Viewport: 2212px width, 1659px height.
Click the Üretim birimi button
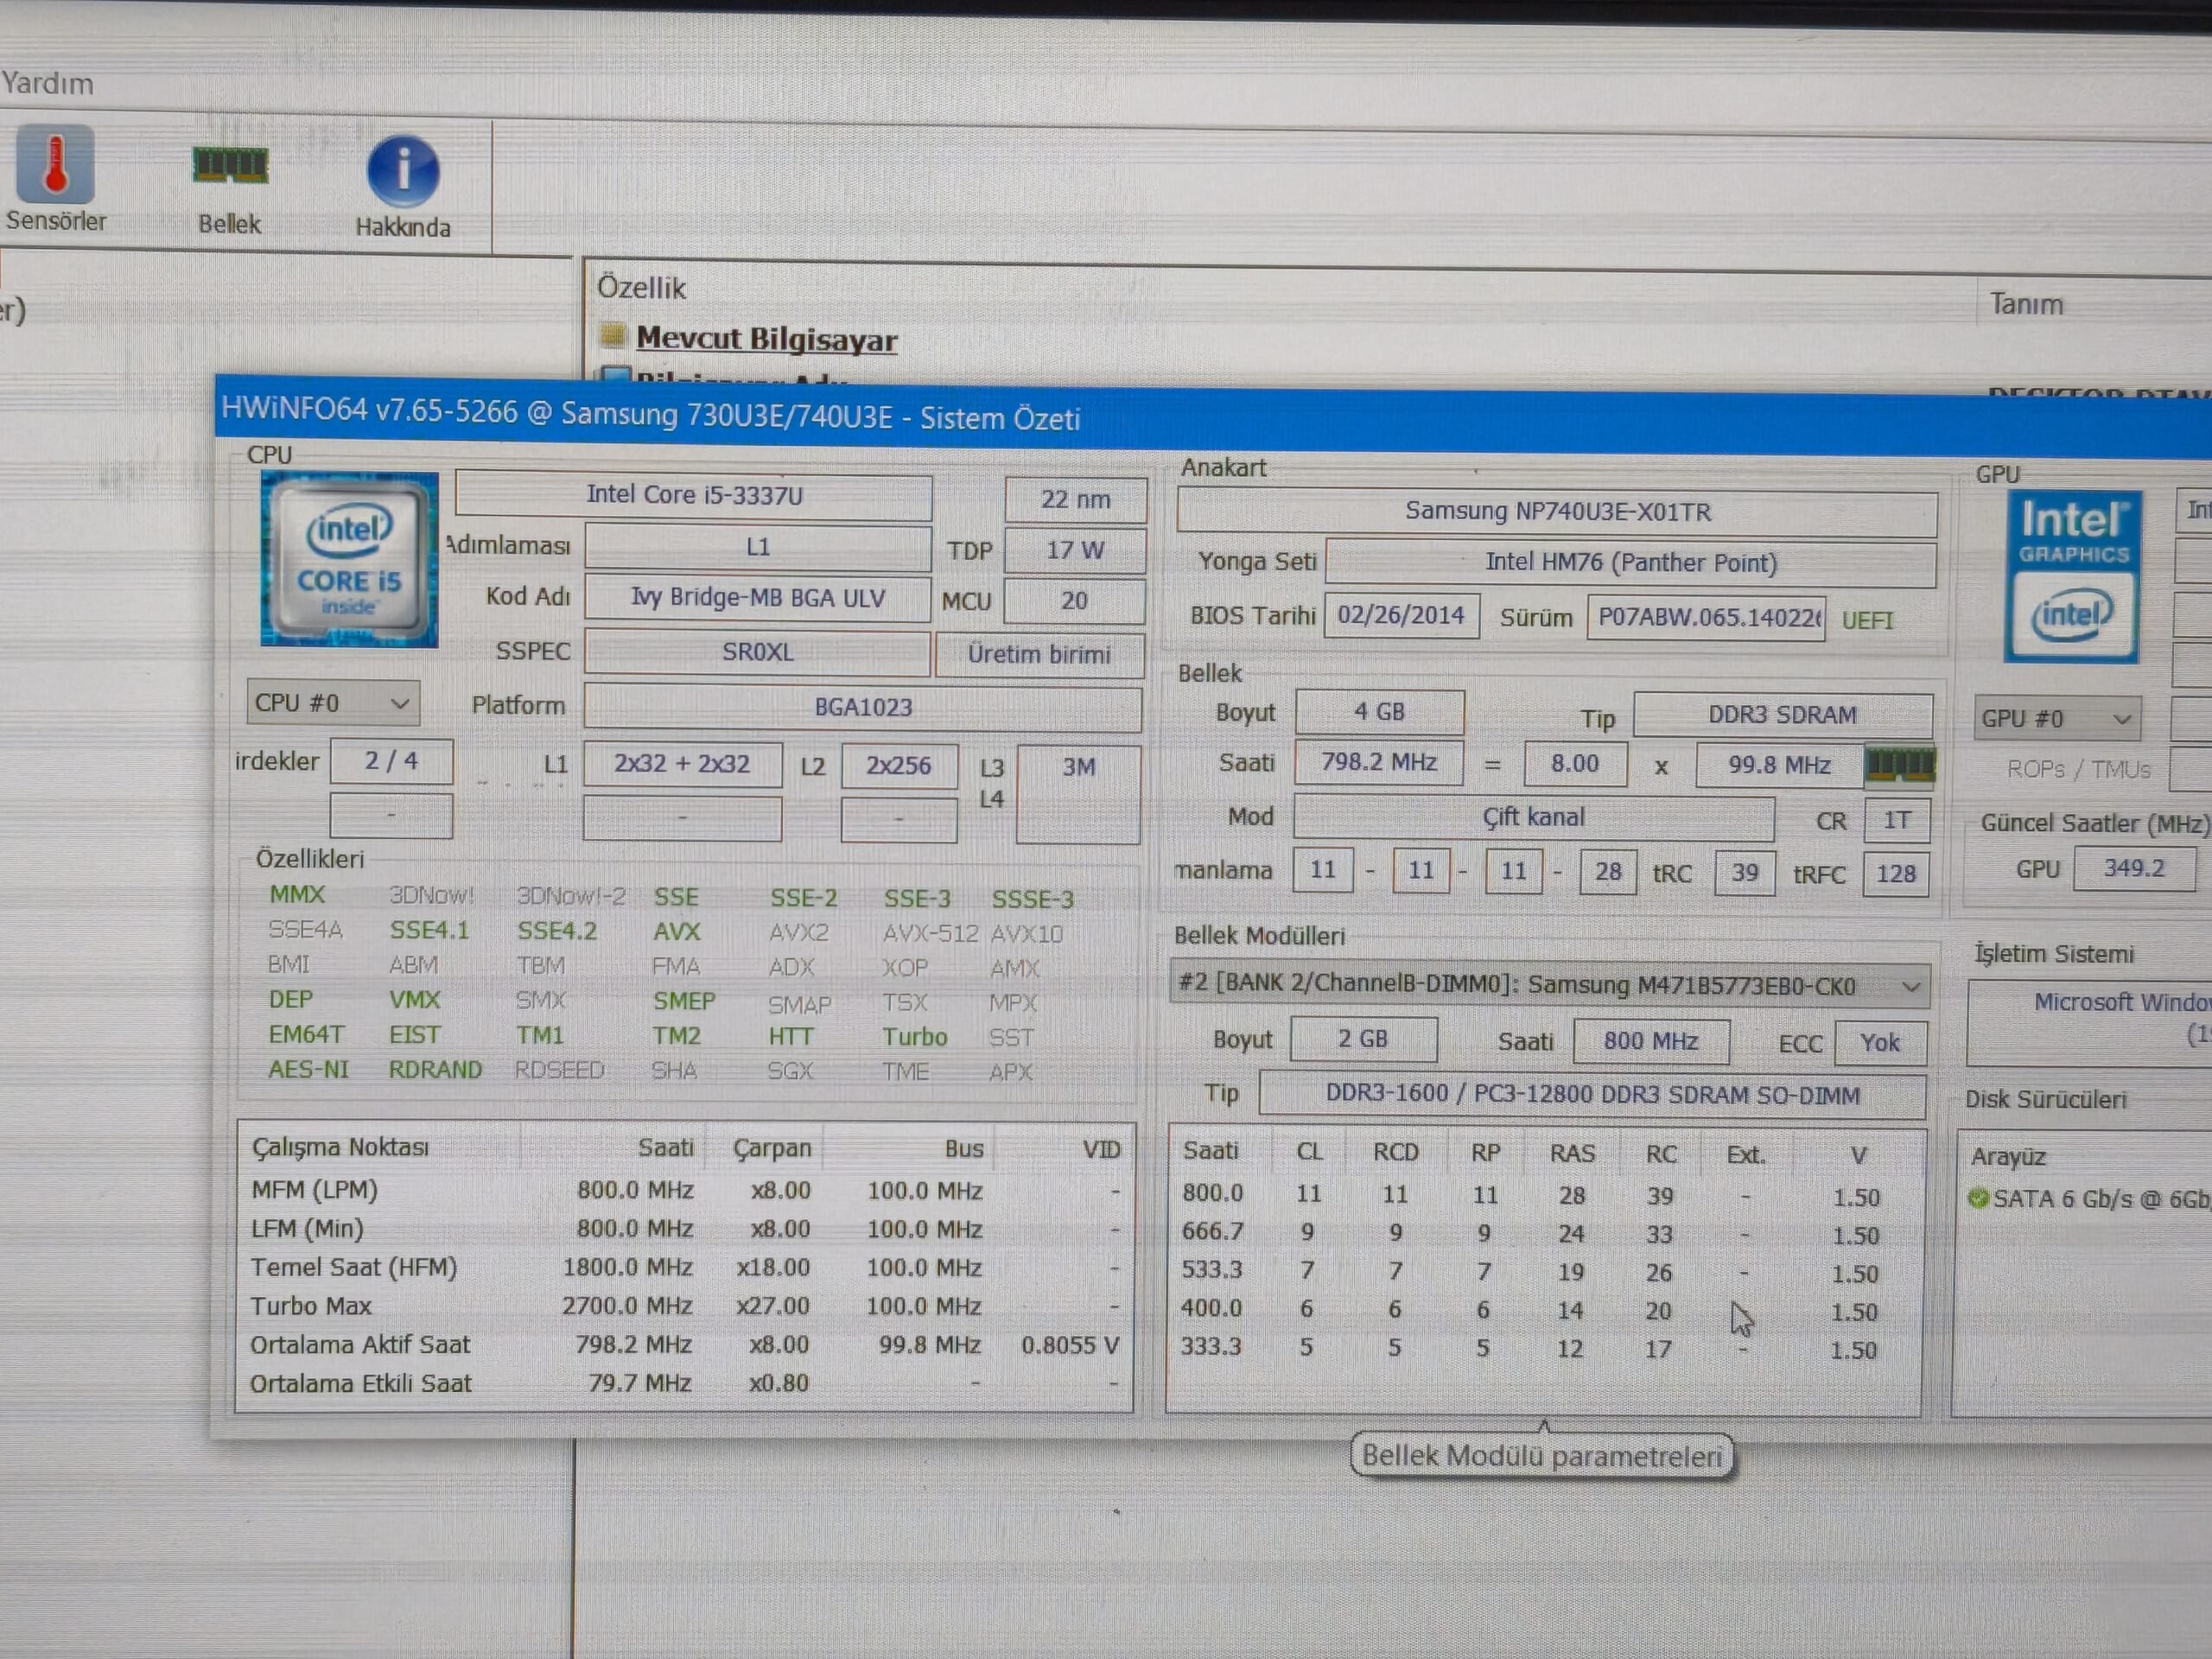tap(1039, 654)
